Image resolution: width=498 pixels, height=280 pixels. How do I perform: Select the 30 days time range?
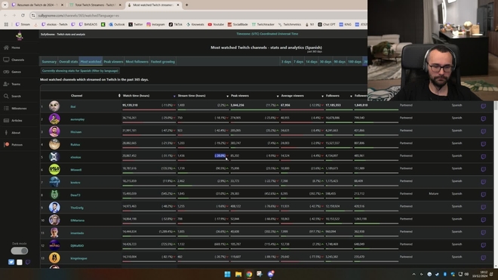pyautogui.click(x=325, y=62)
